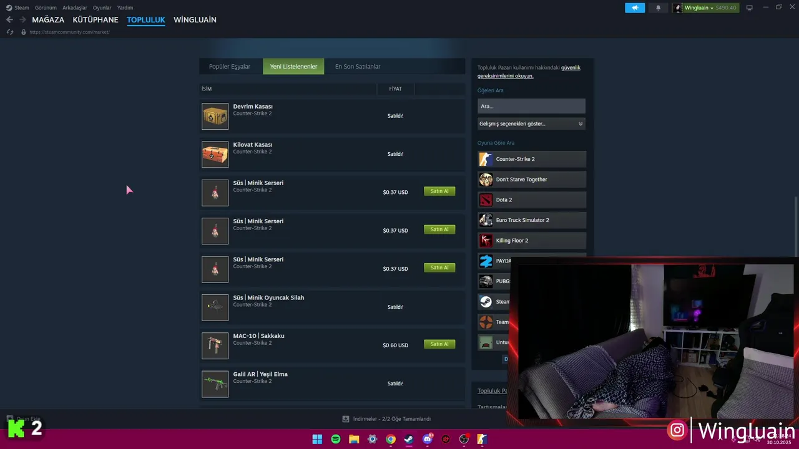Viewport: 799px width, 449px height.
Task: Select Yeni Listelenenler tab
Action: coord(293,67)
